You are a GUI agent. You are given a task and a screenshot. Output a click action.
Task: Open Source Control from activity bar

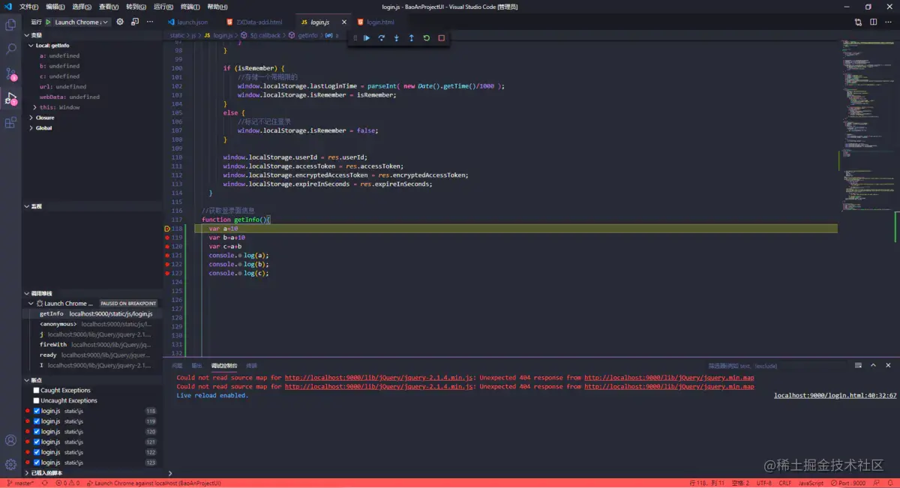(x=10, y=73)
